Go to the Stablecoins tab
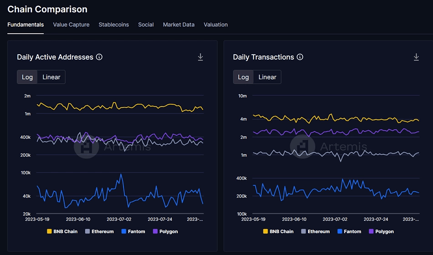The image size is (433, 255). [114, 25]
